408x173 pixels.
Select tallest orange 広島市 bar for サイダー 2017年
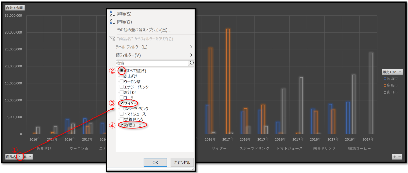228,81
